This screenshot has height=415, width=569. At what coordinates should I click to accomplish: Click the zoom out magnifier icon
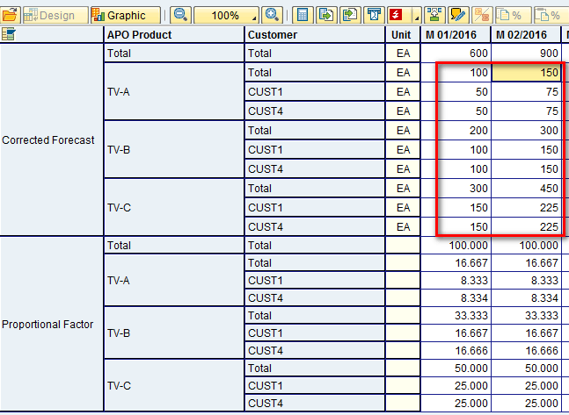(x=180, y=15)
